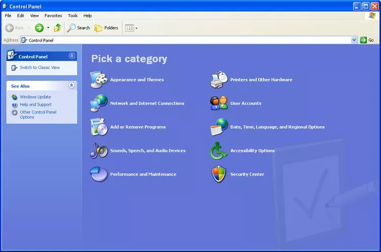The width and height of the screenshot is (381, 252).
Task: Open the Add or Remove Programs icon
Action: click(x=99, y=127)
